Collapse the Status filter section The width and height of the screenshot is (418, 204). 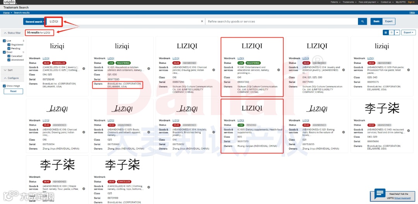12,33
